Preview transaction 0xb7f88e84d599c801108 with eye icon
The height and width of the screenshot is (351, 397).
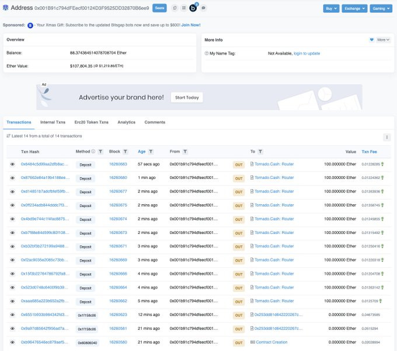(12, 233)
